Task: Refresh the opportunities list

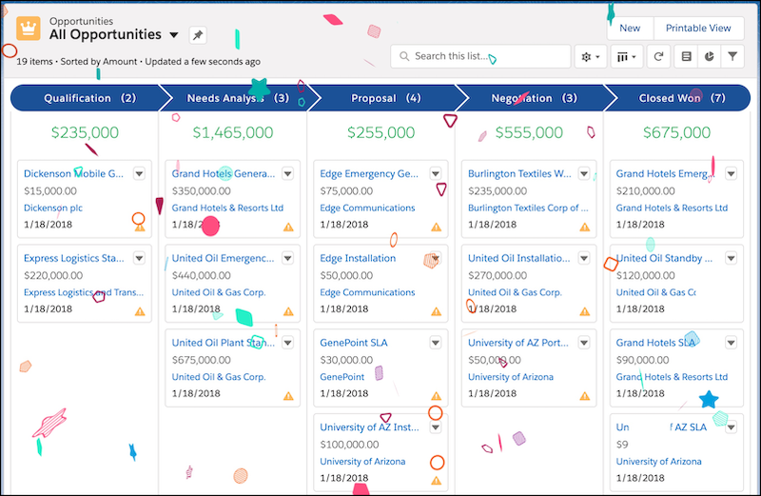Action: [658, 57]
